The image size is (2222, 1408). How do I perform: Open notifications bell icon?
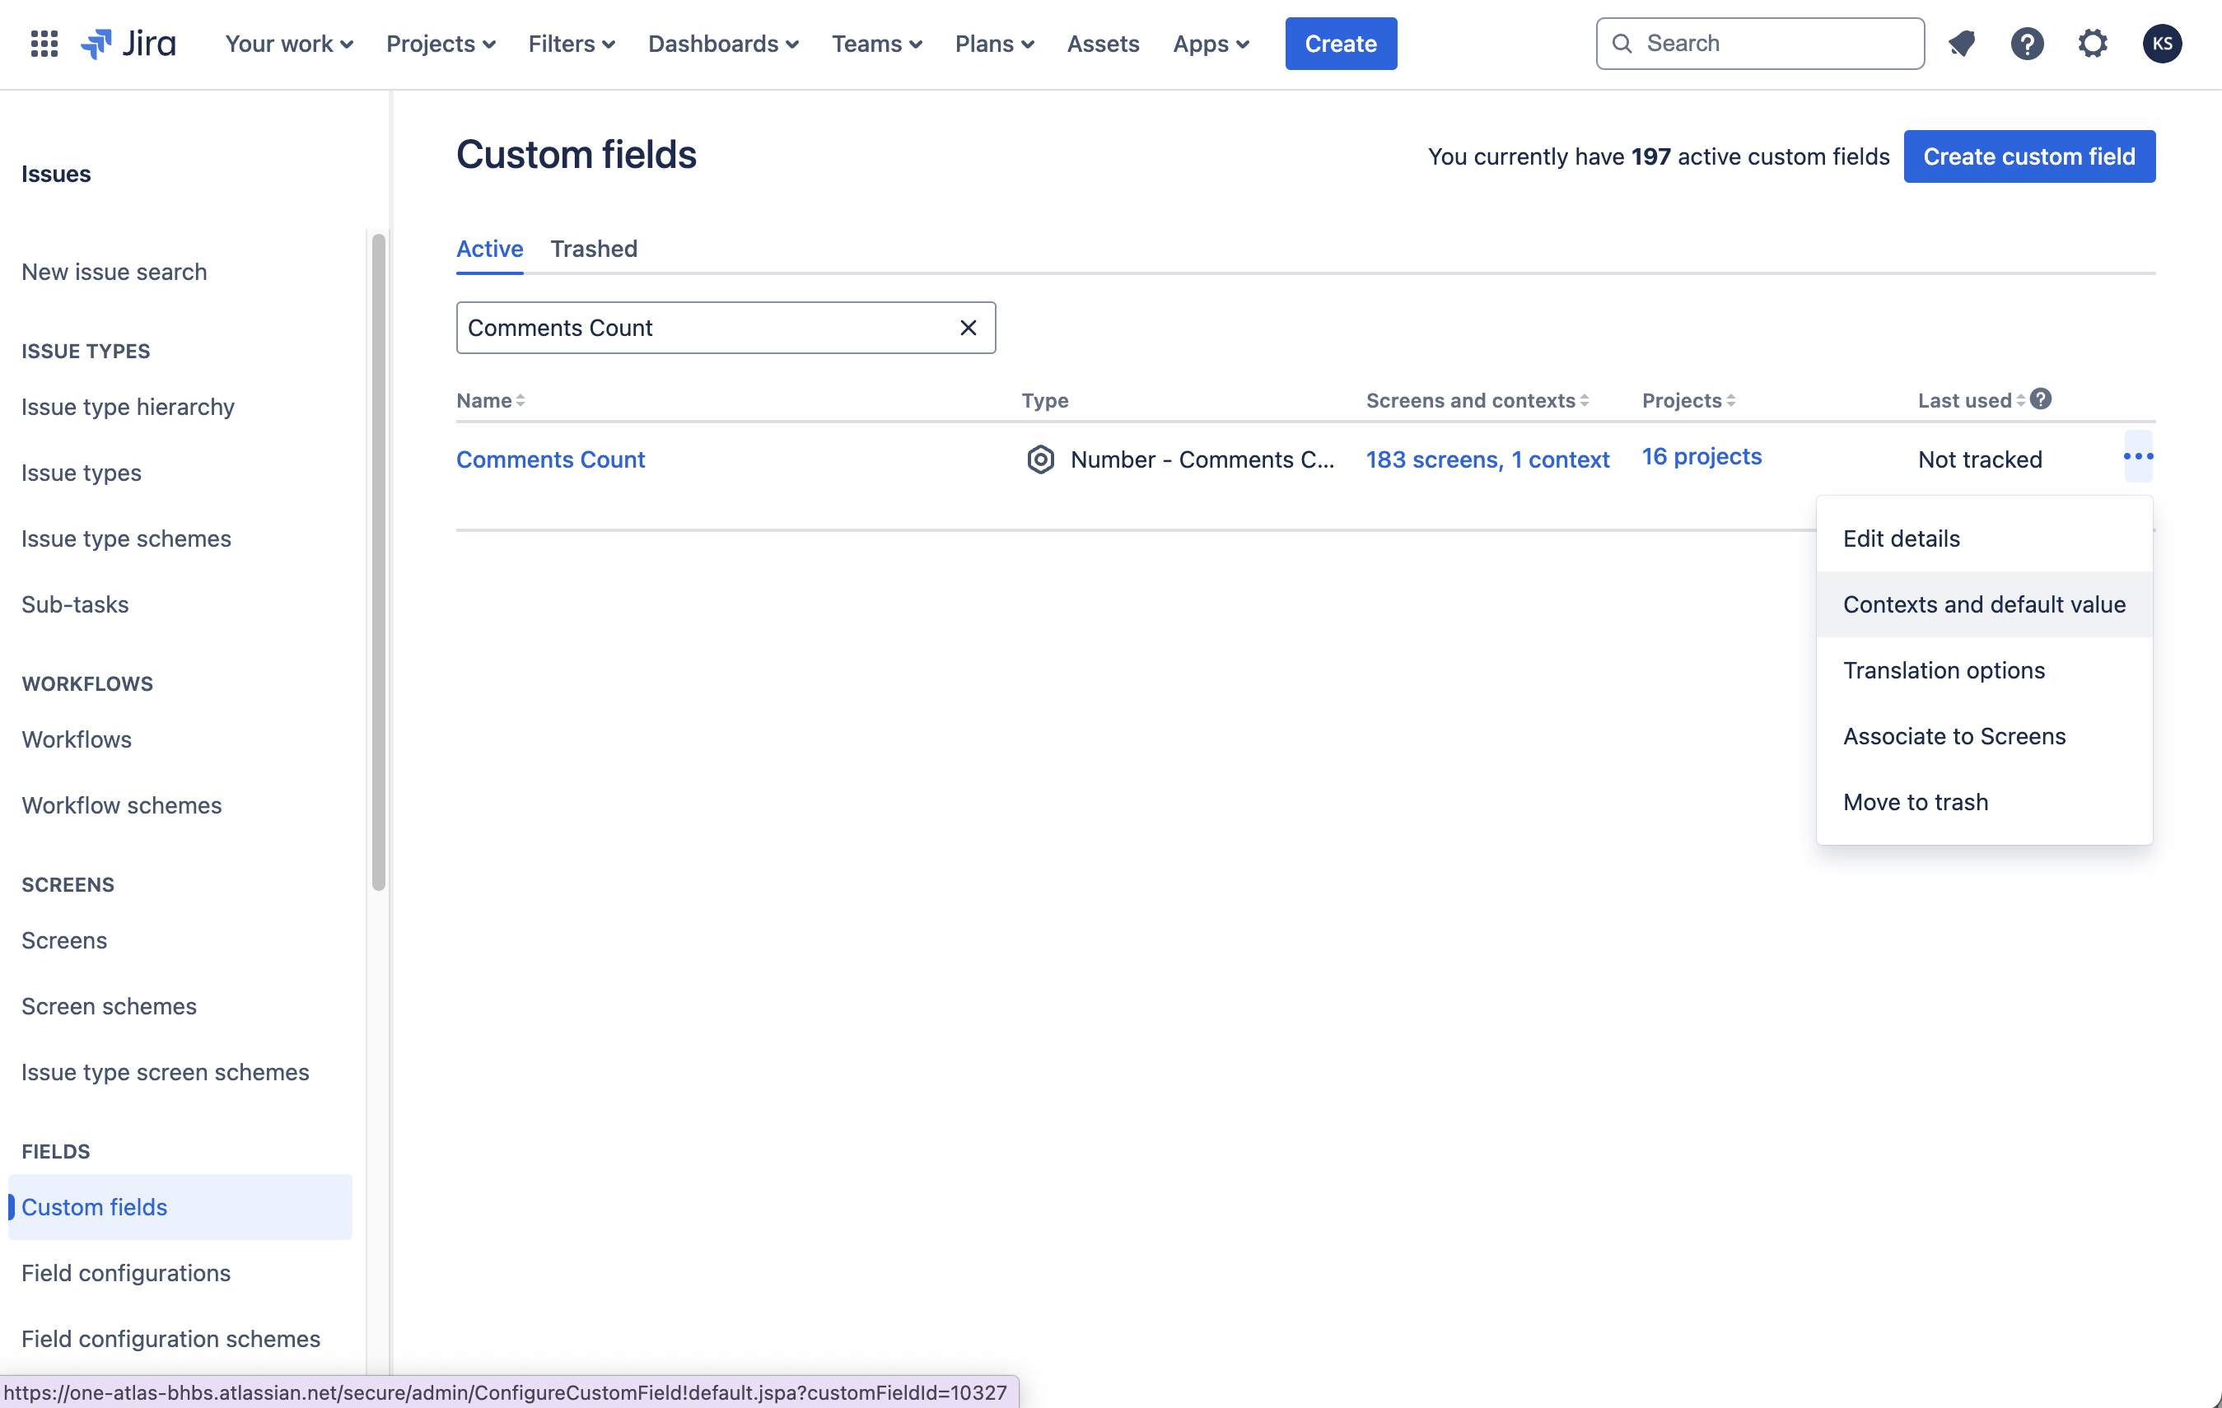(1961, 44)
